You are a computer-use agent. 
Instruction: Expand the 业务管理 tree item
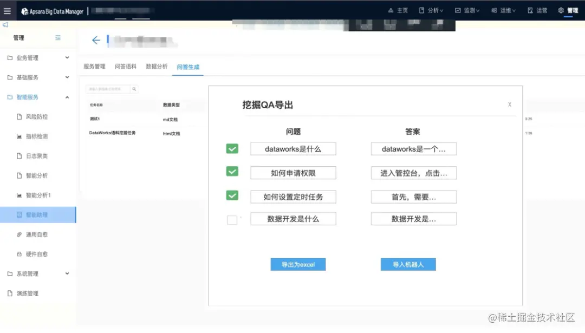click(32, 57)
